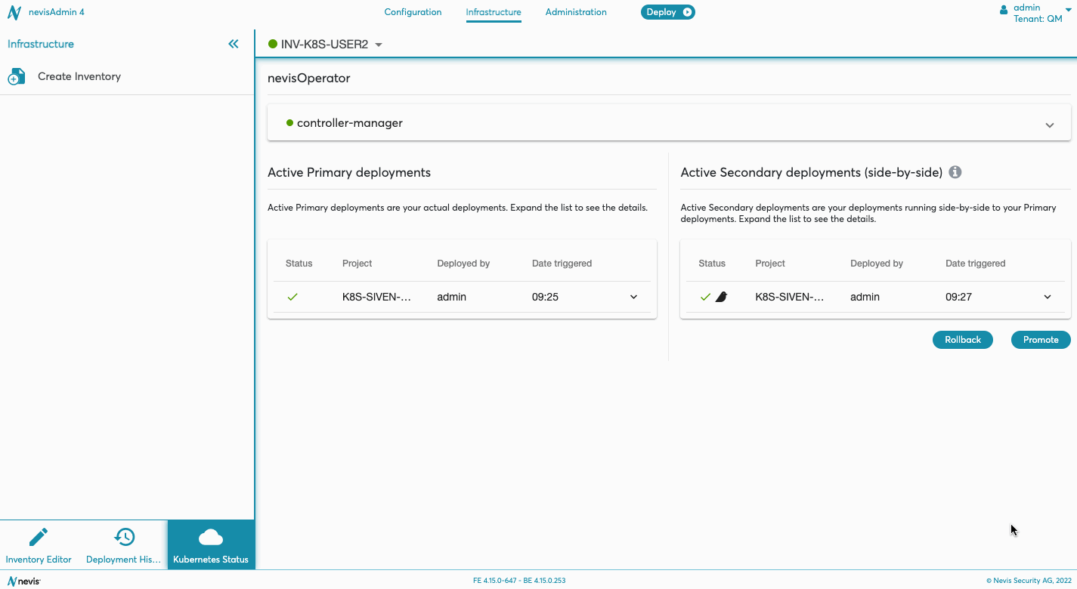The image size is (1077, 589).
Task: Open the Deployment History clock icon
Action: point(124,537)
